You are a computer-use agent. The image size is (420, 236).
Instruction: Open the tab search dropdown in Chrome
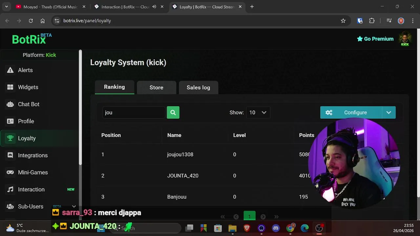[7, 7]
